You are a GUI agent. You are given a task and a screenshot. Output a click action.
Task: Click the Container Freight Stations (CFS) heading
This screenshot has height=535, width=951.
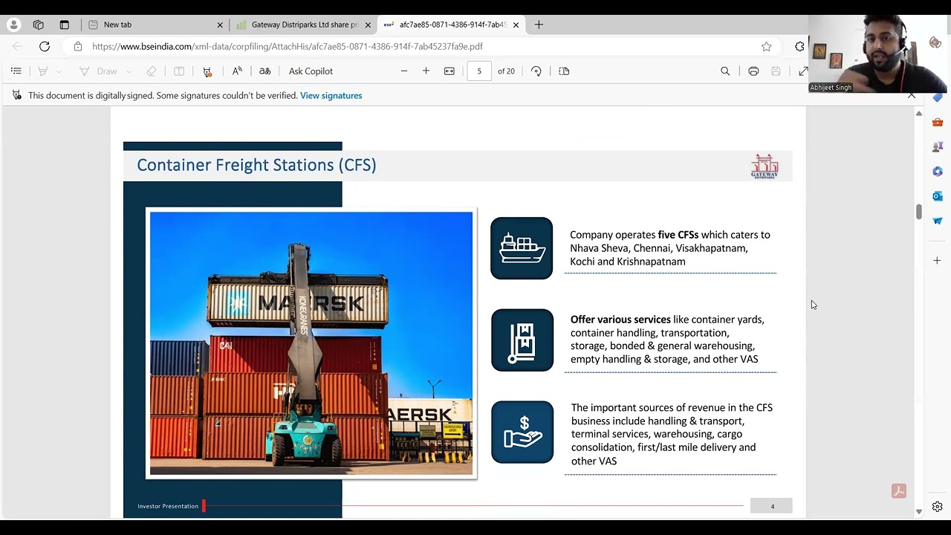(x=256, y=165)
